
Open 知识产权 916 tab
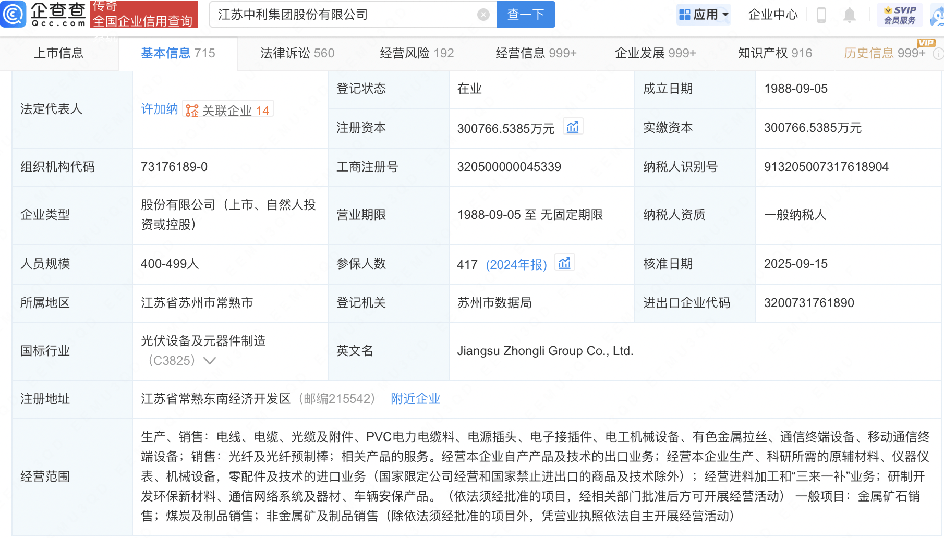click(x=775, y=53)
